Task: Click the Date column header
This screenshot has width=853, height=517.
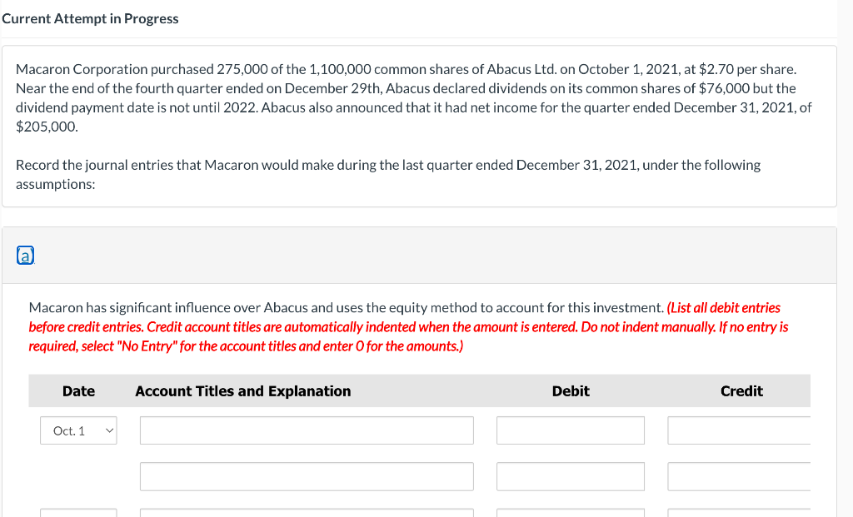Action: pos(78,390)
